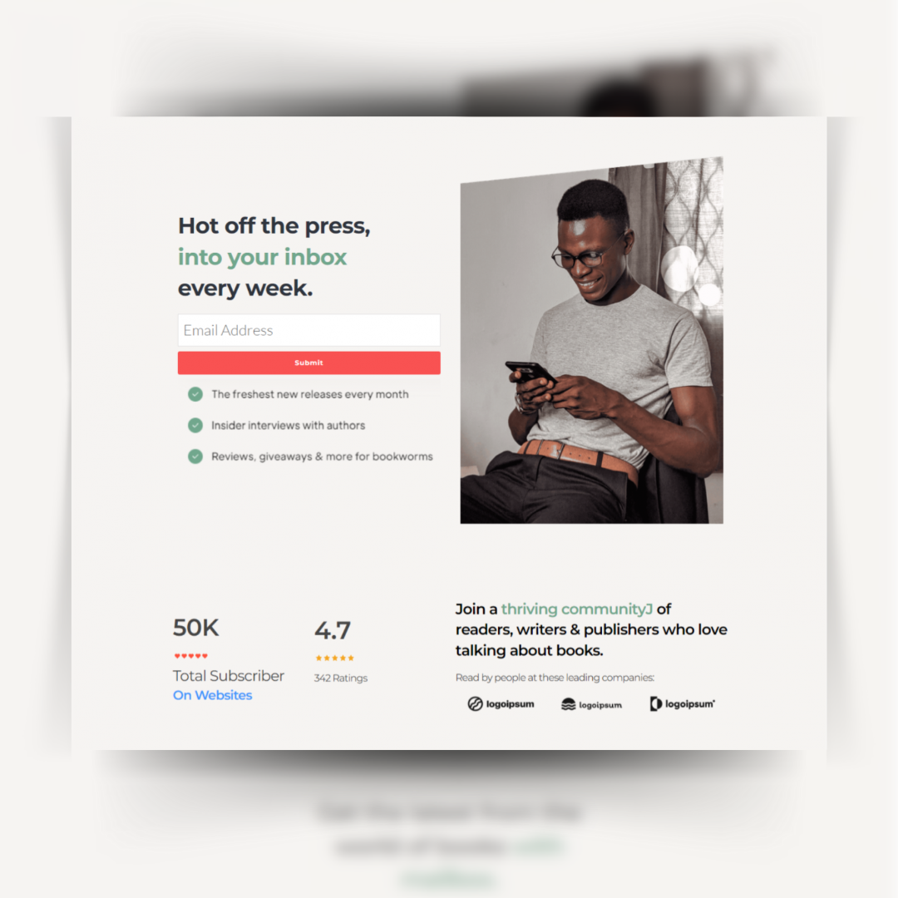The width and height of the screenshot is (898, 898).
Task: Click 'Read by people at these leading companies' text
Action: click(x=555, y=678)
